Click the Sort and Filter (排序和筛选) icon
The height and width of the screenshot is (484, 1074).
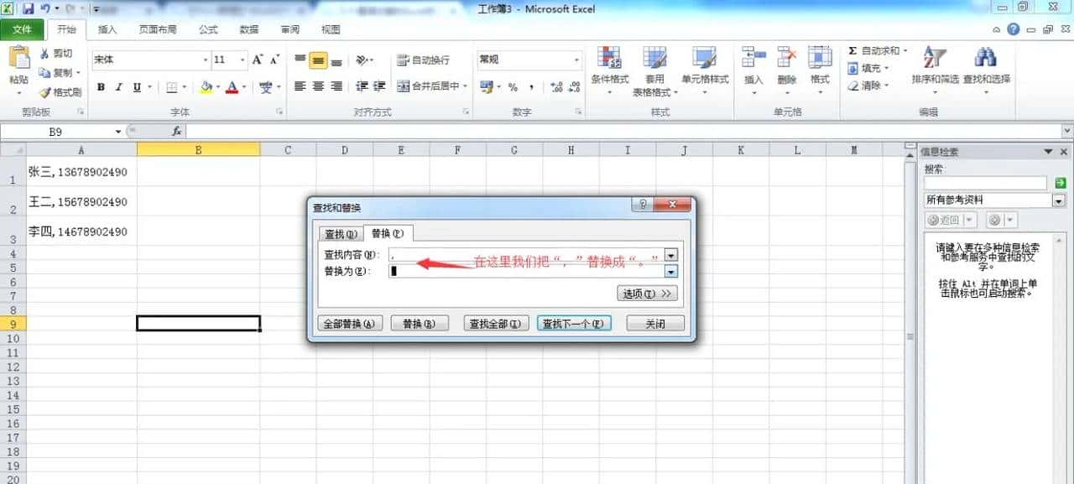[x=933, y=59]
